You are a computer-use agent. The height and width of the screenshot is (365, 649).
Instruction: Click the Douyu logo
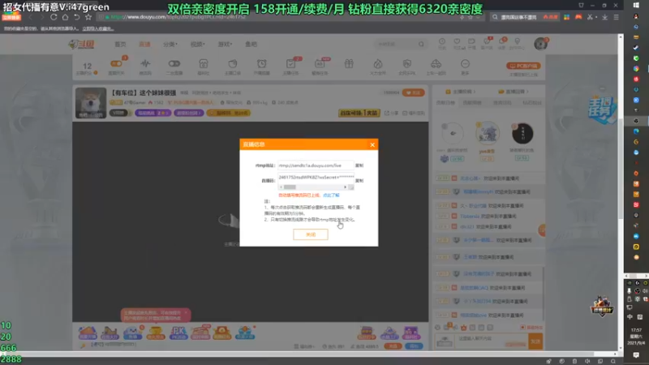pos(82,44)
